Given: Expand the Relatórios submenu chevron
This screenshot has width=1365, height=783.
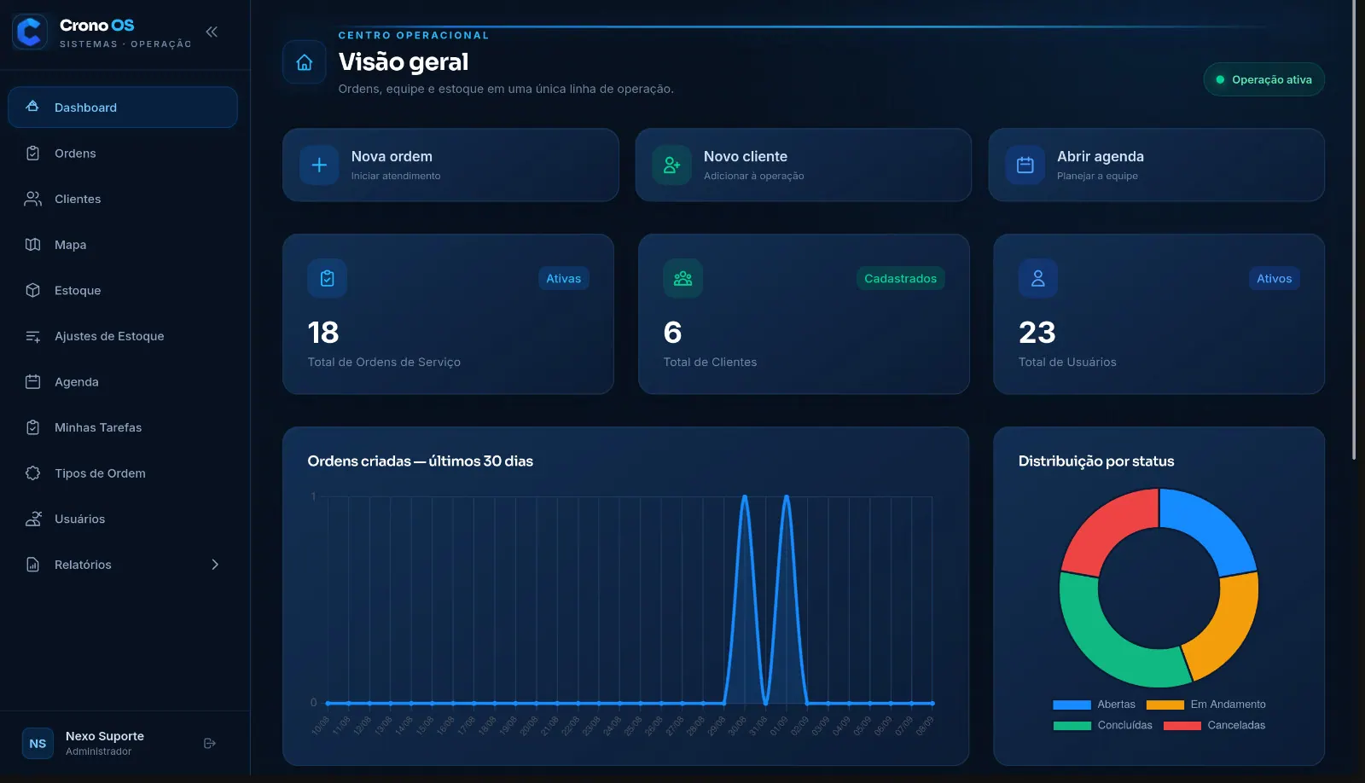Looking at the screenshot, I should tap(215, 565).
